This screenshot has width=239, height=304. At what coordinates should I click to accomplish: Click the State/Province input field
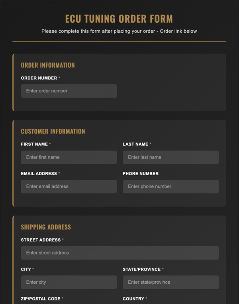pyautogui.click(x=171, y=282)
